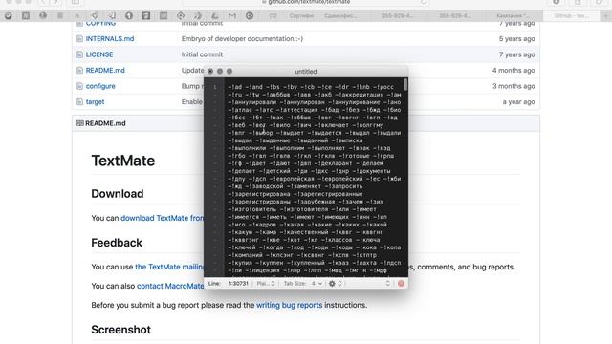Open the LICENSE file link
The height and width of the screenshot is (344, 612).
(x=99, y=54)
